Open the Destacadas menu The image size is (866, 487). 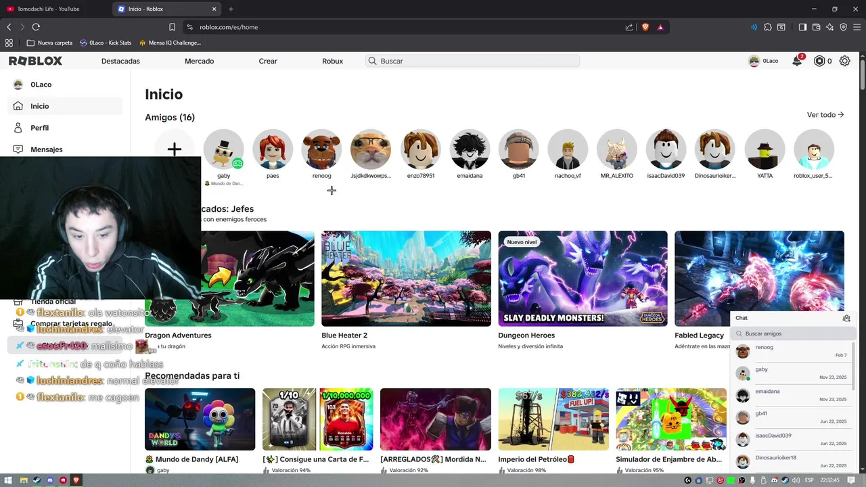pos(120,61)
